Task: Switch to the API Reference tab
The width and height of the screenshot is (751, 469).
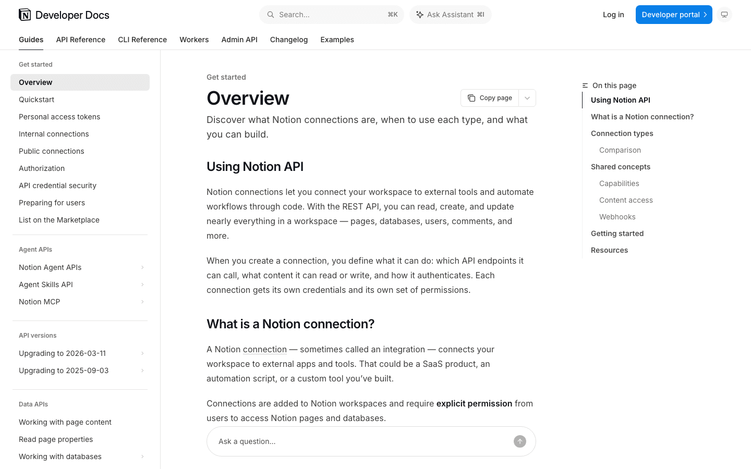Action: (x=81, y=40)
